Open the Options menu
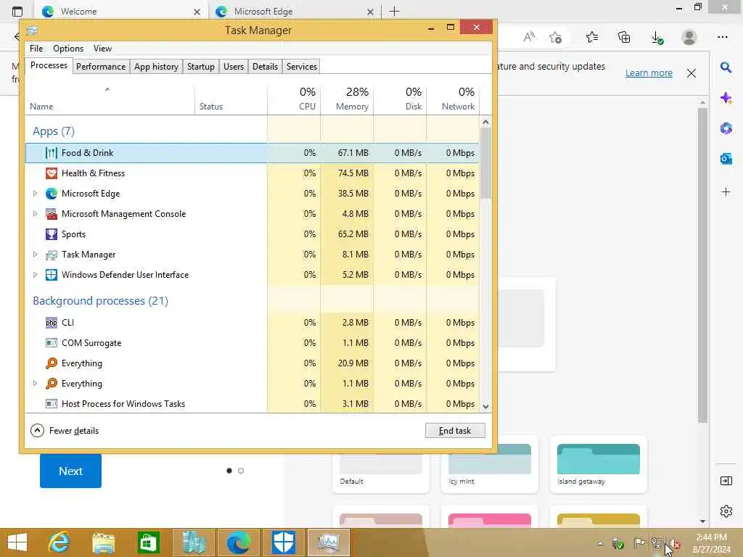Image resolution: width=743 pixels, height=557 pixels. tap(68, 49)
